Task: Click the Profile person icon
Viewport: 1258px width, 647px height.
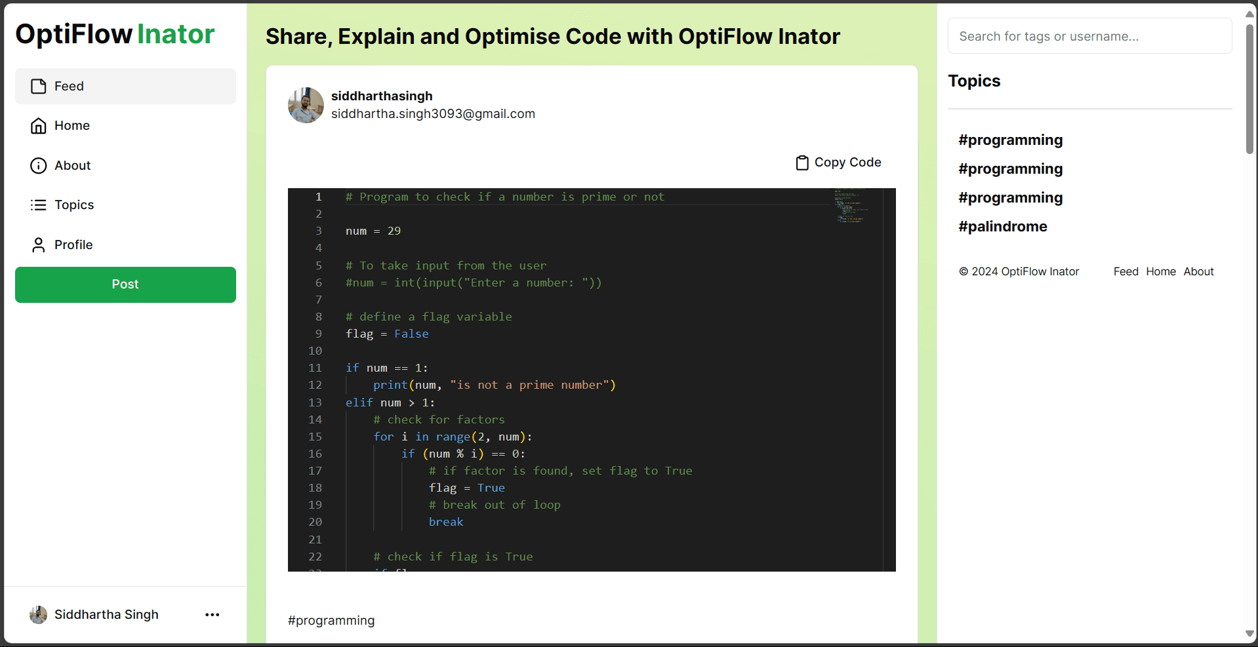Action: tap(39, 245)
